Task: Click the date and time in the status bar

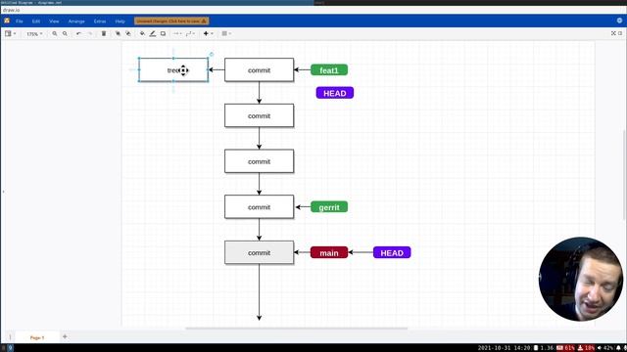Action: click(x=504, y=348)
